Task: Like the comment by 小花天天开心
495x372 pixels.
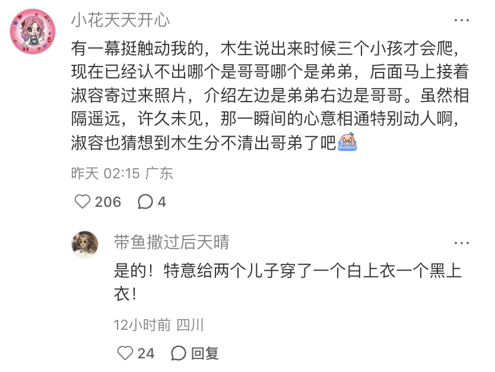Action: pyautogui.click(x=82, y=201)
